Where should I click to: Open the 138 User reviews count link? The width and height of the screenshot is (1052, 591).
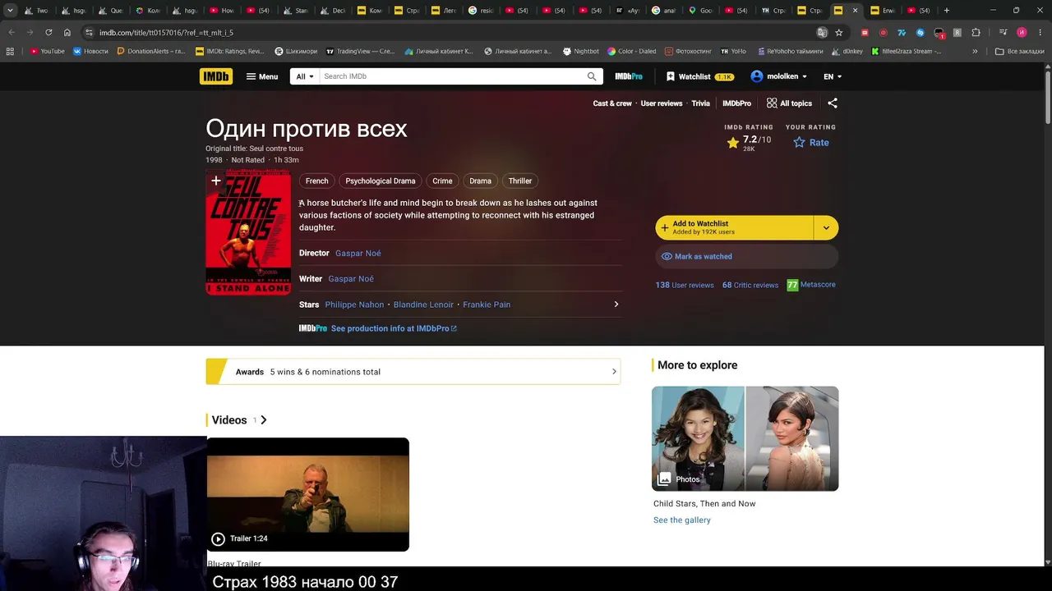[685, 285]
